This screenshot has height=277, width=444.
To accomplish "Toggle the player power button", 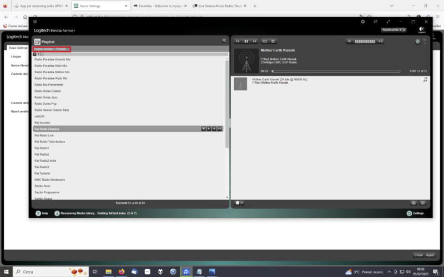I will pyautogui.click(x=418, y=42).
